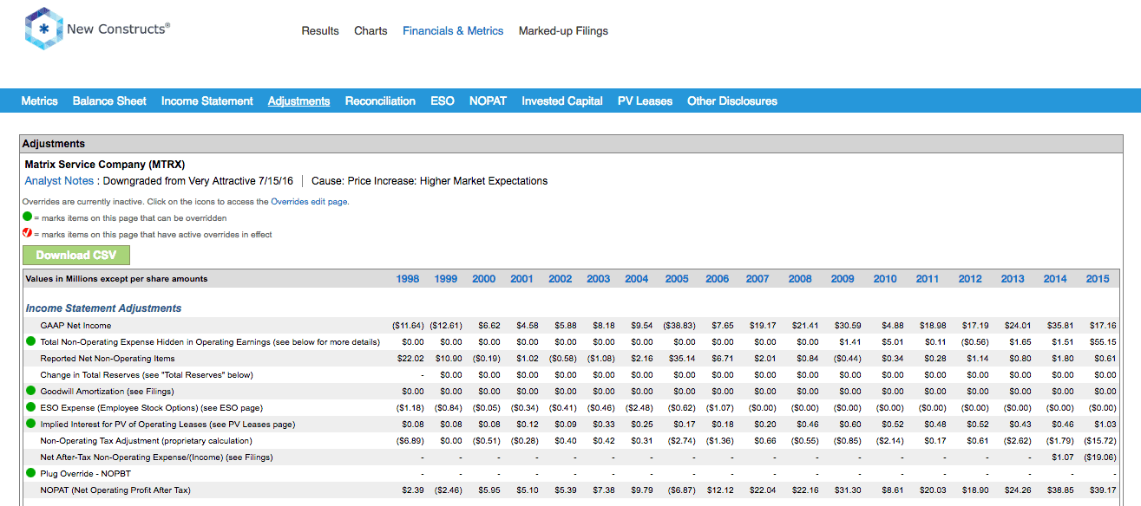1141x506 pixels.
Task: Open the Results menu
Action: pos(320,31)
